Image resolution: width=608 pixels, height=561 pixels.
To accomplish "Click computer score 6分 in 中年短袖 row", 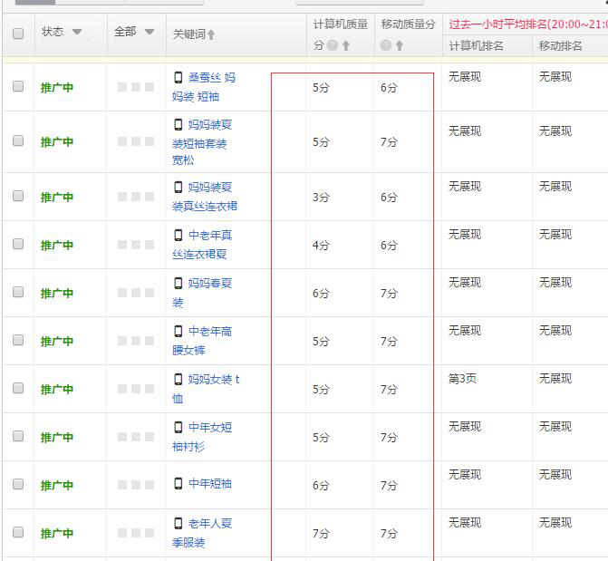I will (x=321, y=486).
